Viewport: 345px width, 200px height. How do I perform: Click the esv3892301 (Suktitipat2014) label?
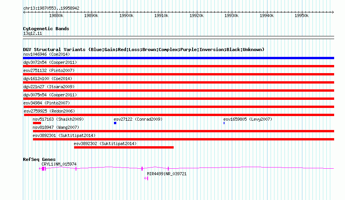64,135
